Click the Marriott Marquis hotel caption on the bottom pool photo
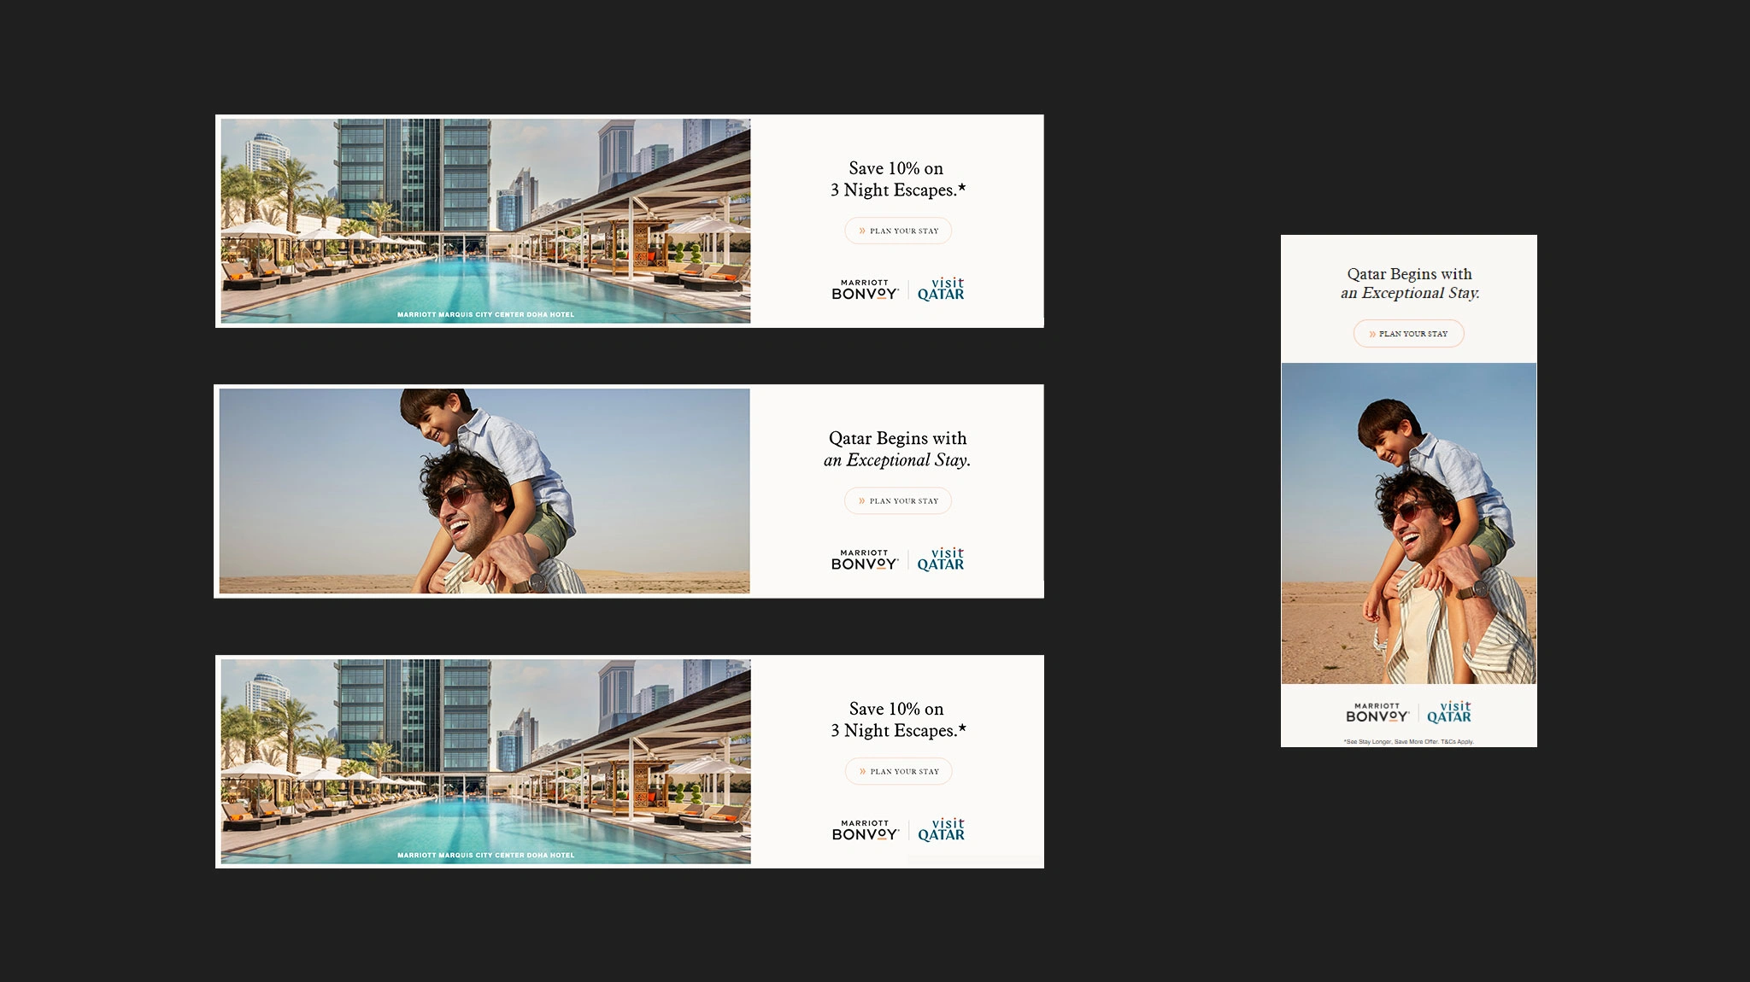The image size is (1750, 982). pos(485,855)
